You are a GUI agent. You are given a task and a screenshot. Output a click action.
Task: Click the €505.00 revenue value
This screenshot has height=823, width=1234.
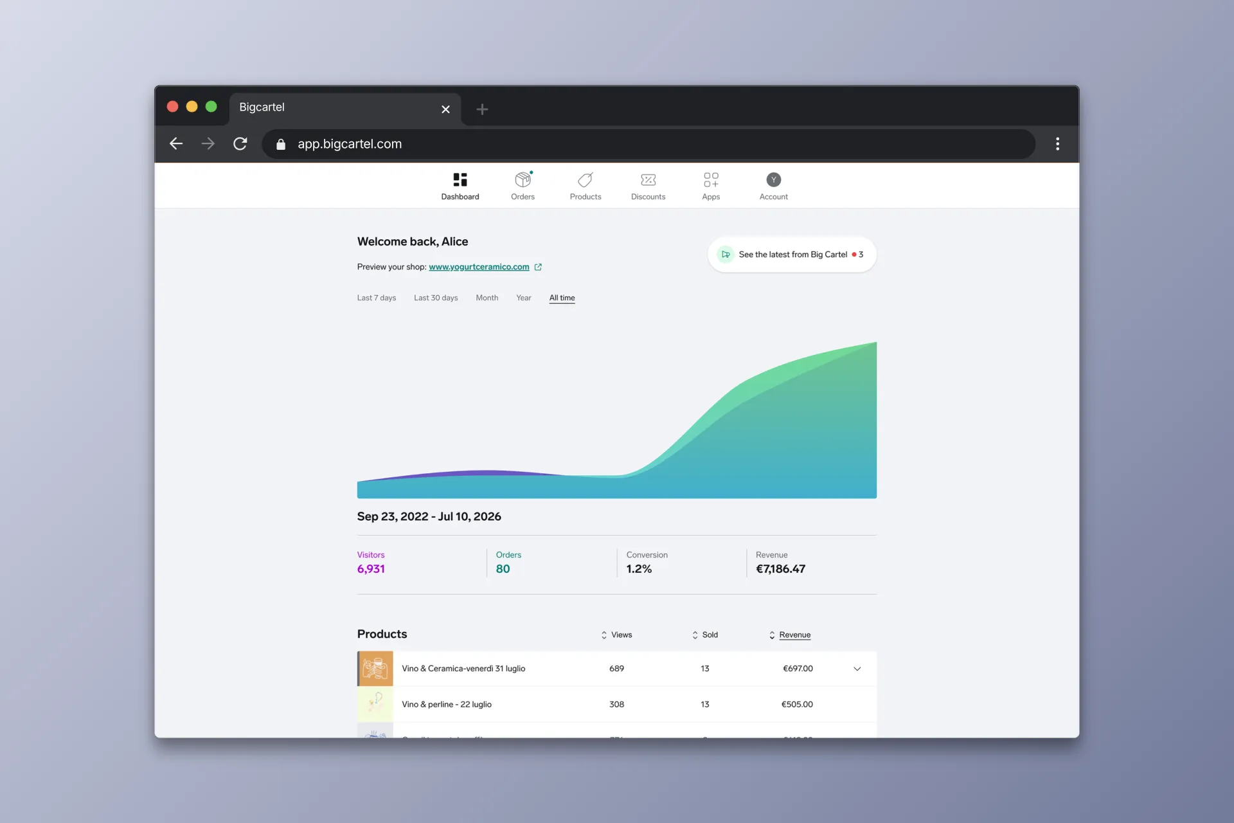click(x=797, y=705)
